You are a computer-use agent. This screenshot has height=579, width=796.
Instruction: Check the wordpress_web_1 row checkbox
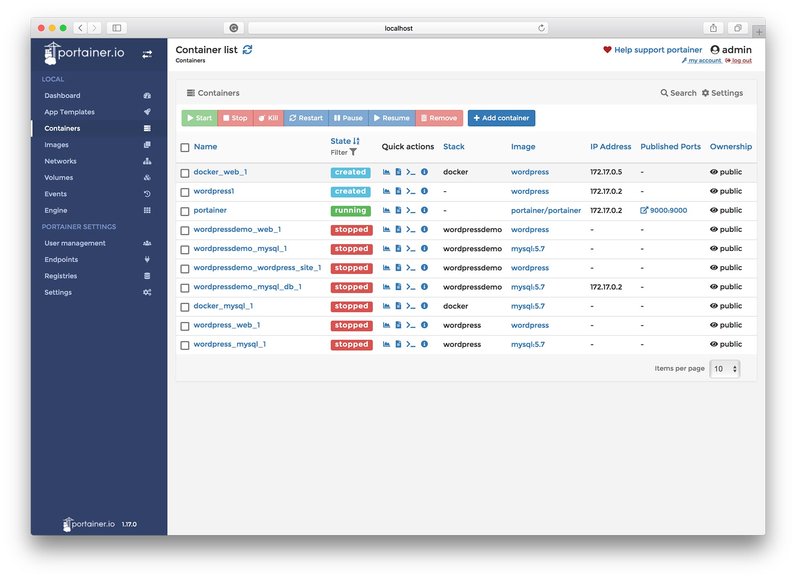(x=185, y=326)
